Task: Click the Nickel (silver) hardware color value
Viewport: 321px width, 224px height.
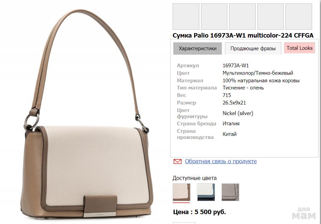Action: 238,113
